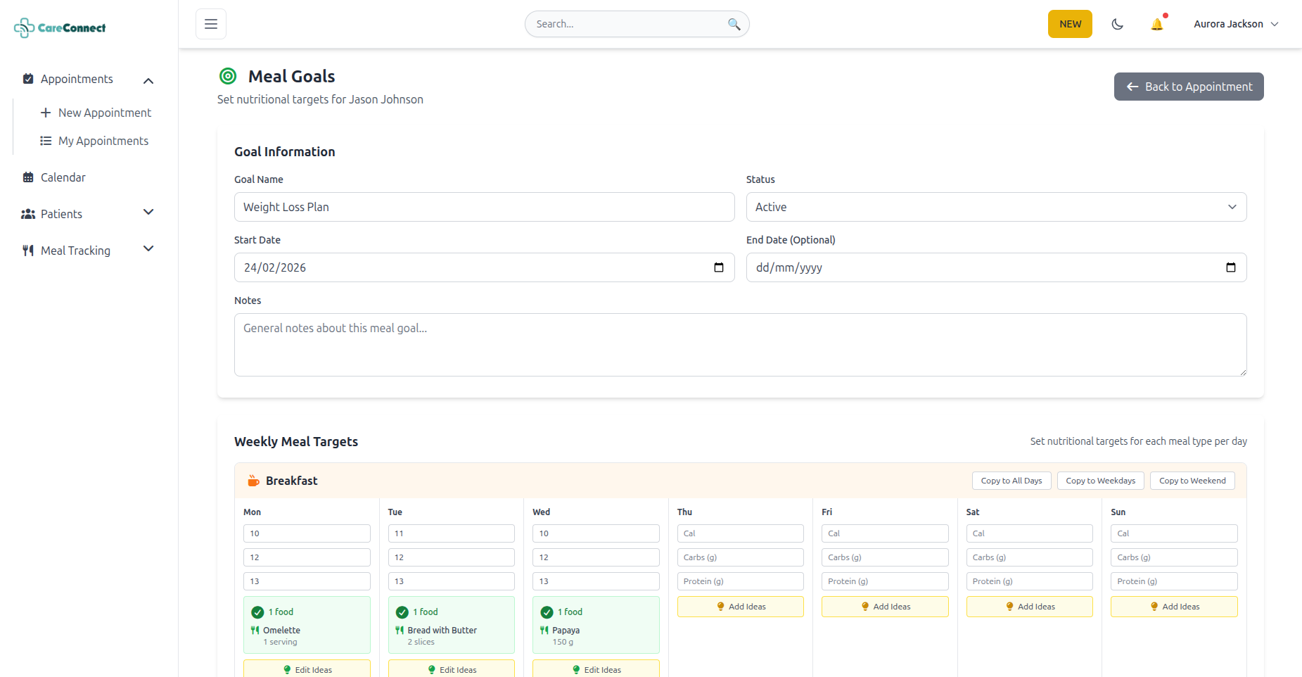Open the notifications bell
This screenshot has height=677, width=1302.
coord(1157,24)
